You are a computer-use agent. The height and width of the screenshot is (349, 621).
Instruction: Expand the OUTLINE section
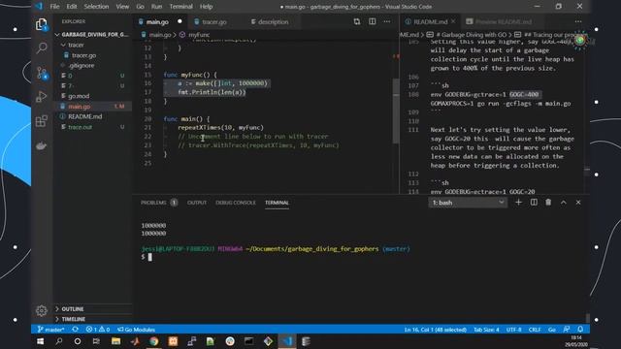point(93,308)
